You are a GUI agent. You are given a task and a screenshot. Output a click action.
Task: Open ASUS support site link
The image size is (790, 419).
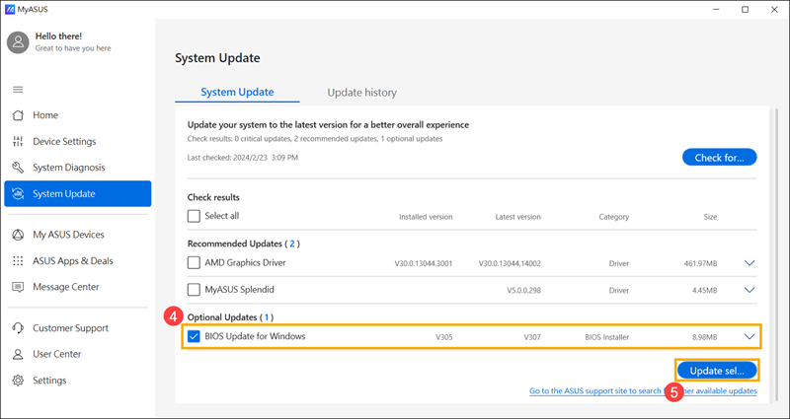click(x=643, y=390)
